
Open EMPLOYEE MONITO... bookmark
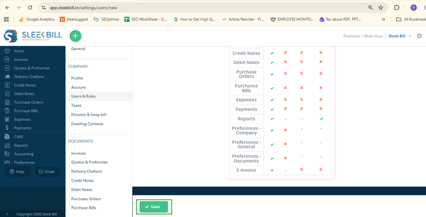(292, 19)
